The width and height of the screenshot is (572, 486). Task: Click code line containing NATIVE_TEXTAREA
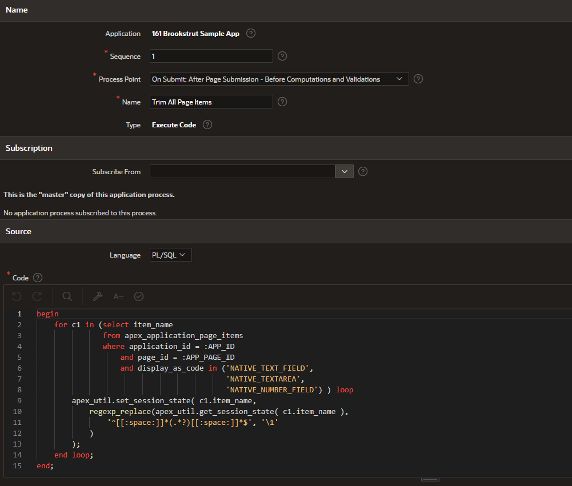tap(265, 379)
